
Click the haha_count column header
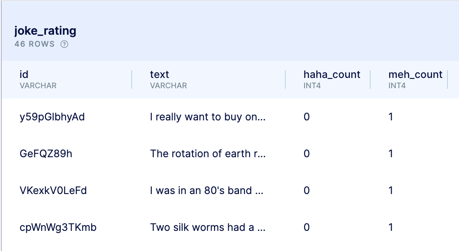point(332,75)
